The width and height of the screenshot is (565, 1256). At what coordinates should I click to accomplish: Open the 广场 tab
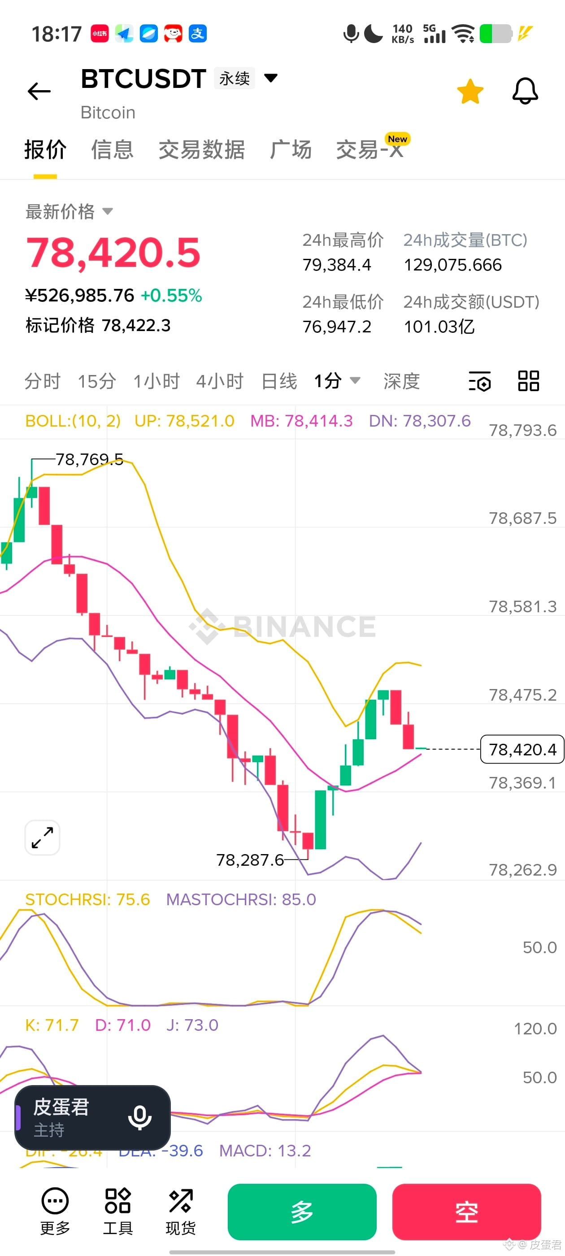[291, 150]
